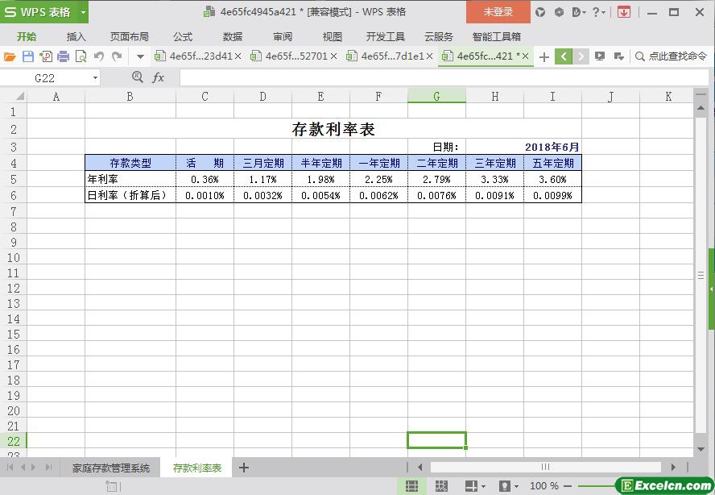This screenshot has height=495, width=715.
Task: Click the Save icon in quick toolbar
Action: point(28,56)
